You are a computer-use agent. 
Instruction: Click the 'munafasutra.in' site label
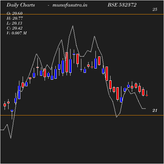click(x=70, y=5)
